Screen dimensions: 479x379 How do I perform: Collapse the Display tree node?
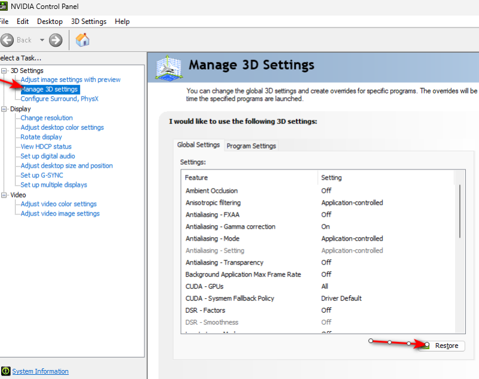point(4,109)
